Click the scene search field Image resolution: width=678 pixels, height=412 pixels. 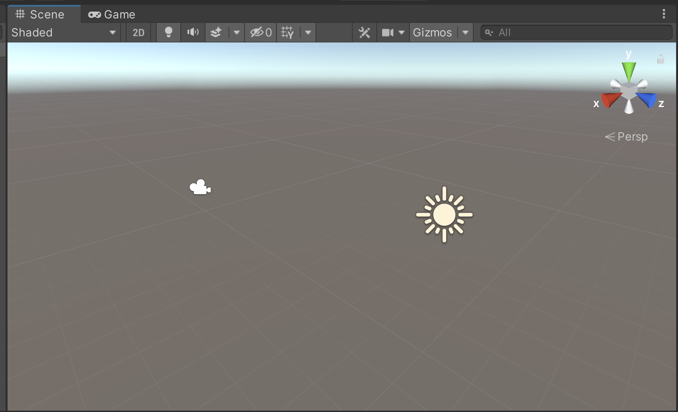click(577, 33)
